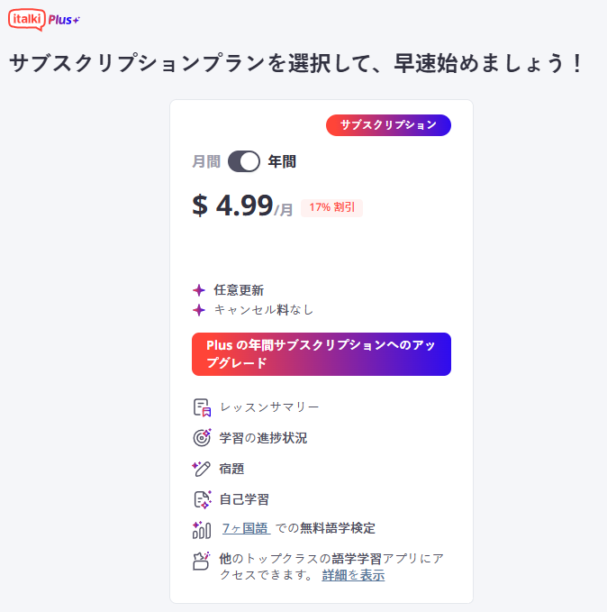
Task: Click the sparkle icon beside キャンセル料なし
Action: 199,310
